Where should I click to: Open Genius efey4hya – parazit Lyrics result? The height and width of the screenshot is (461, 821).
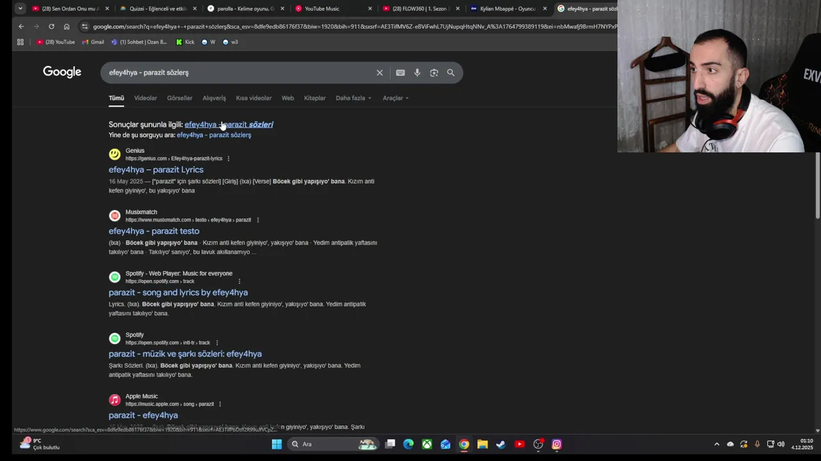click(x=156, y=170)
